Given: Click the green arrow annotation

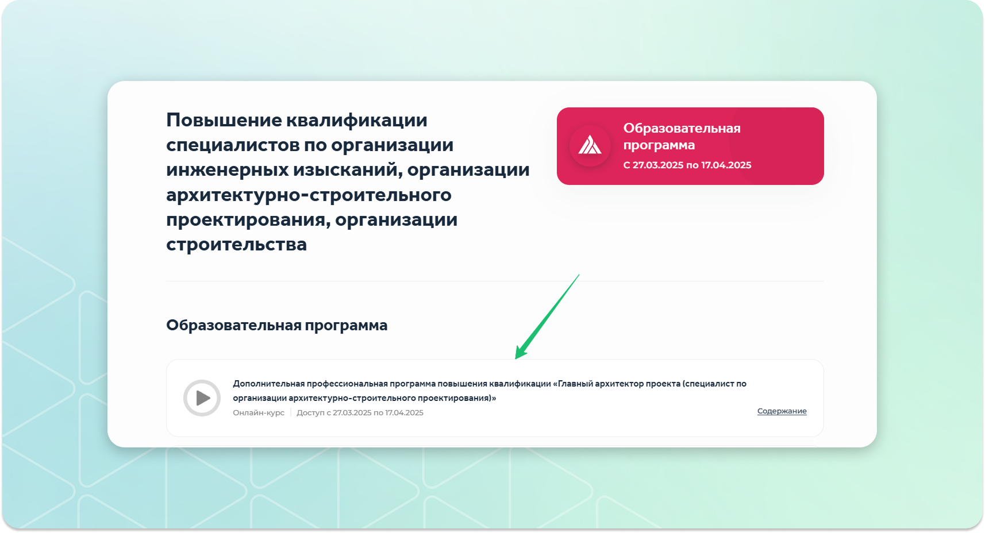Looking at the screenshot, I should [547, 316].
